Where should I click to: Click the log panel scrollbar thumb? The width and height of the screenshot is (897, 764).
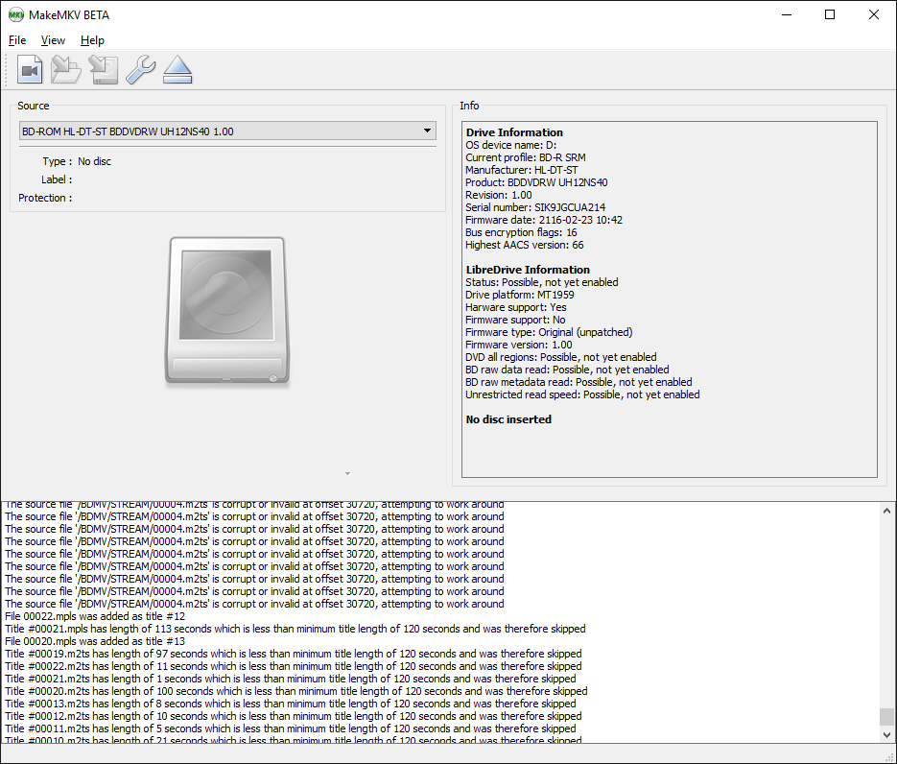(886, 717)
